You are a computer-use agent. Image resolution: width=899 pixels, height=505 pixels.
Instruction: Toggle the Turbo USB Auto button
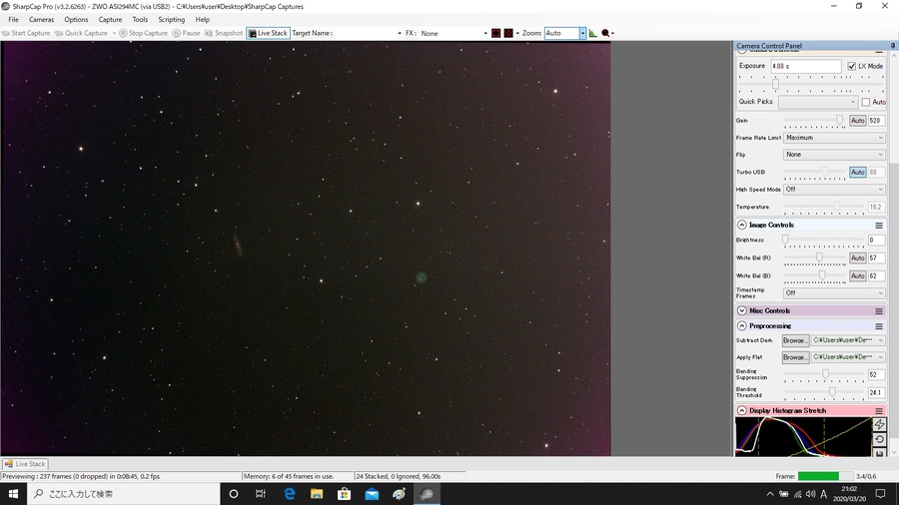(858, 172)
